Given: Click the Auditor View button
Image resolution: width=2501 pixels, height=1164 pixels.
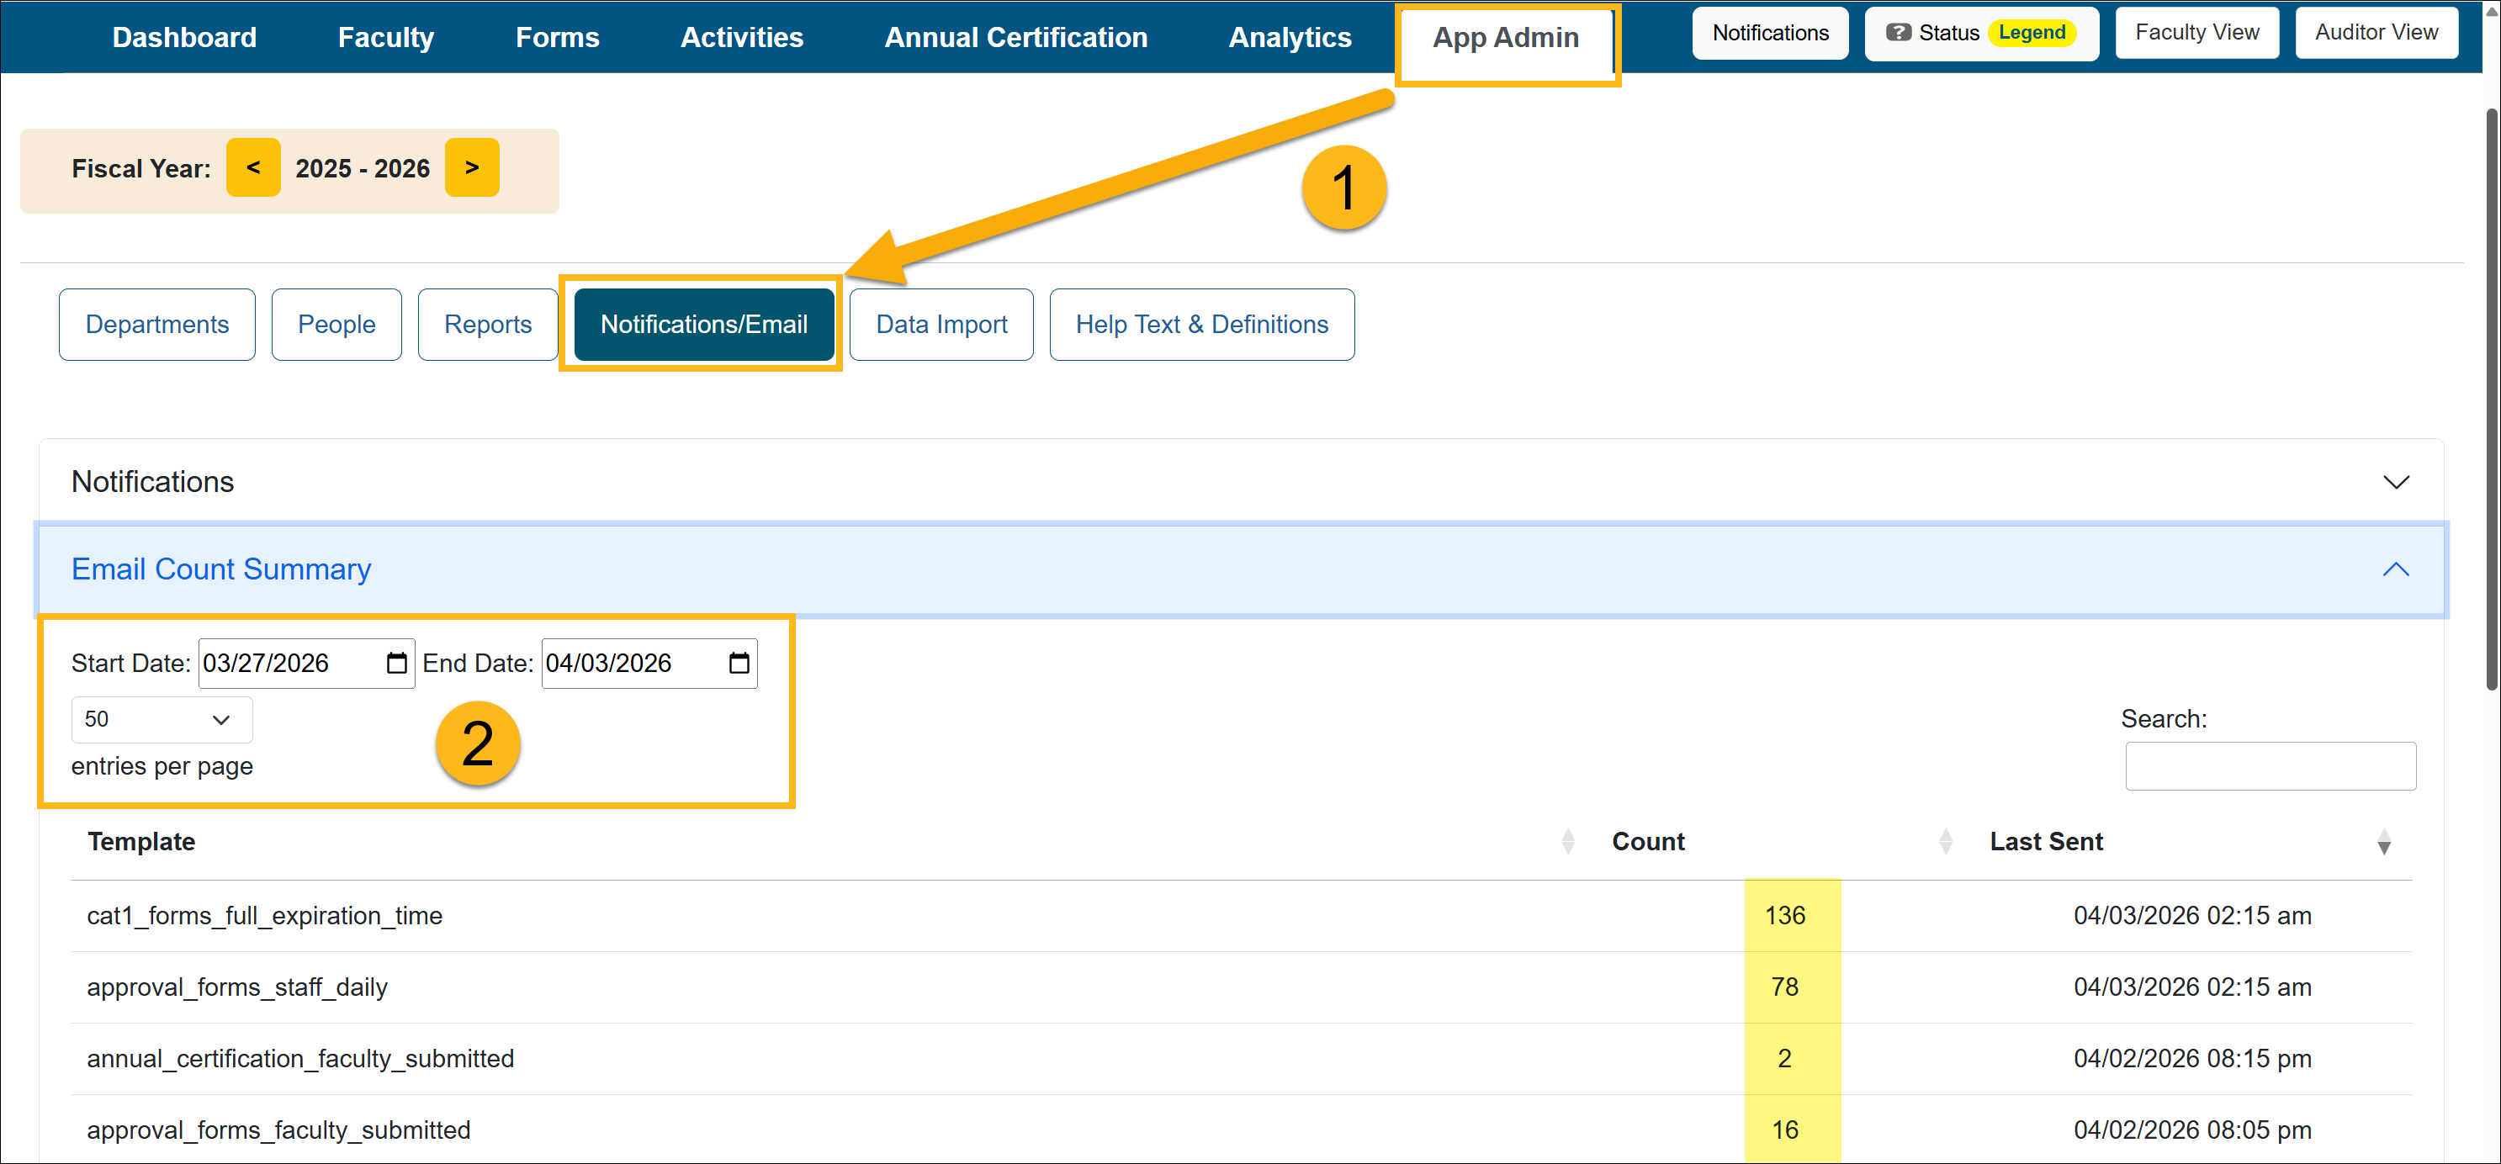Looking at the screenshot, I should [2376, 33].
